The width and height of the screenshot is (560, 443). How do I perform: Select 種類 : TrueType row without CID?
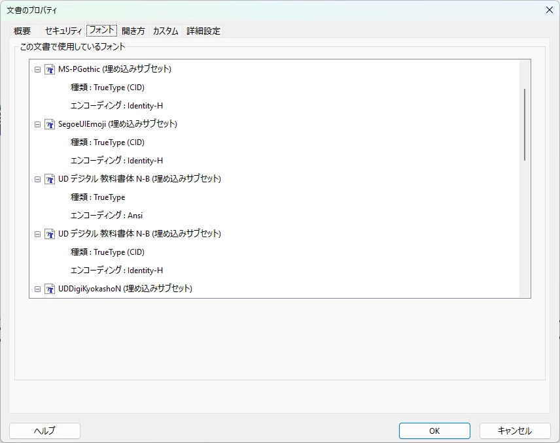(98, 197)
